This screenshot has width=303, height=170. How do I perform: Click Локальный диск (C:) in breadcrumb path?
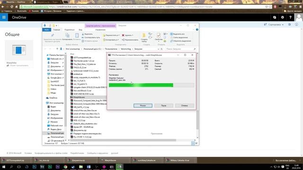pyautogui.click(x=92, y=49)
